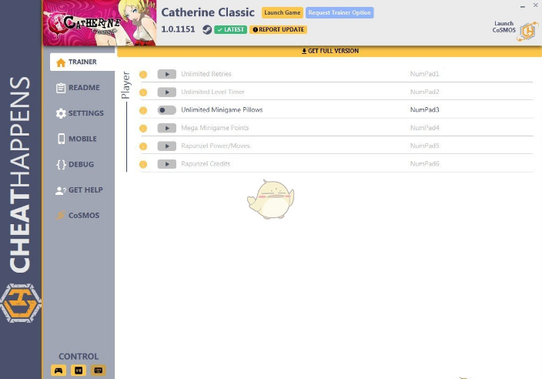The image size is (542, 379).
Task: Close the trainer window
Action: (535, 5)
